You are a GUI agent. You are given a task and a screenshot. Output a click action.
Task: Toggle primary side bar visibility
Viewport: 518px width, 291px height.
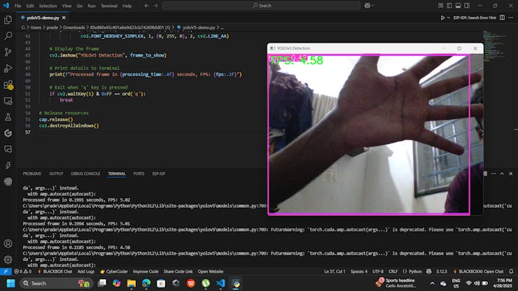[x=449, y=6]
